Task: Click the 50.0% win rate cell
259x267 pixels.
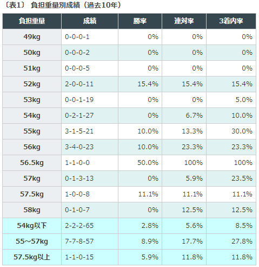Action: 140,163
